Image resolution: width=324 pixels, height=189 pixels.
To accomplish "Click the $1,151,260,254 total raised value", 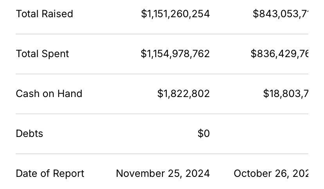I will (x=175, y=14).
